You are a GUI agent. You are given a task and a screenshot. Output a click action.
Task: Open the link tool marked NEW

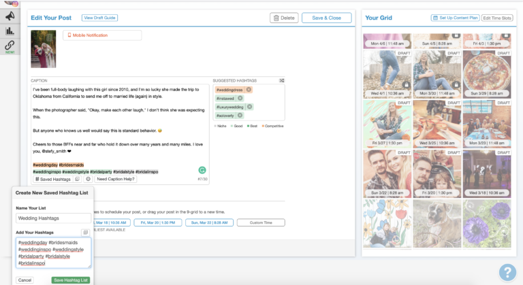click(x=10, y=47)
